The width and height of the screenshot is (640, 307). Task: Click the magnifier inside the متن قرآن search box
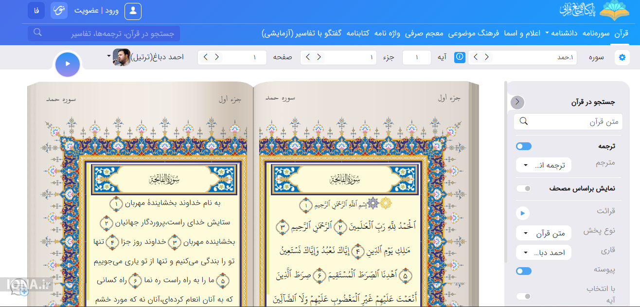coord(523,121)
